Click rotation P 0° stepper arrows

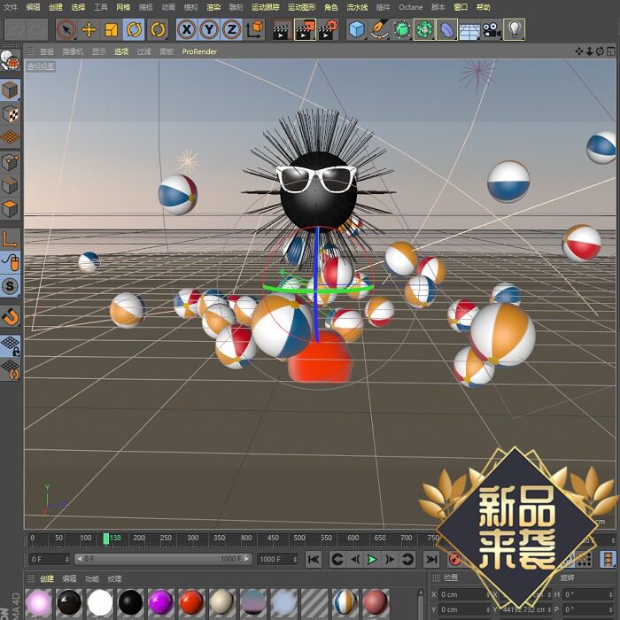click(612, 609)
